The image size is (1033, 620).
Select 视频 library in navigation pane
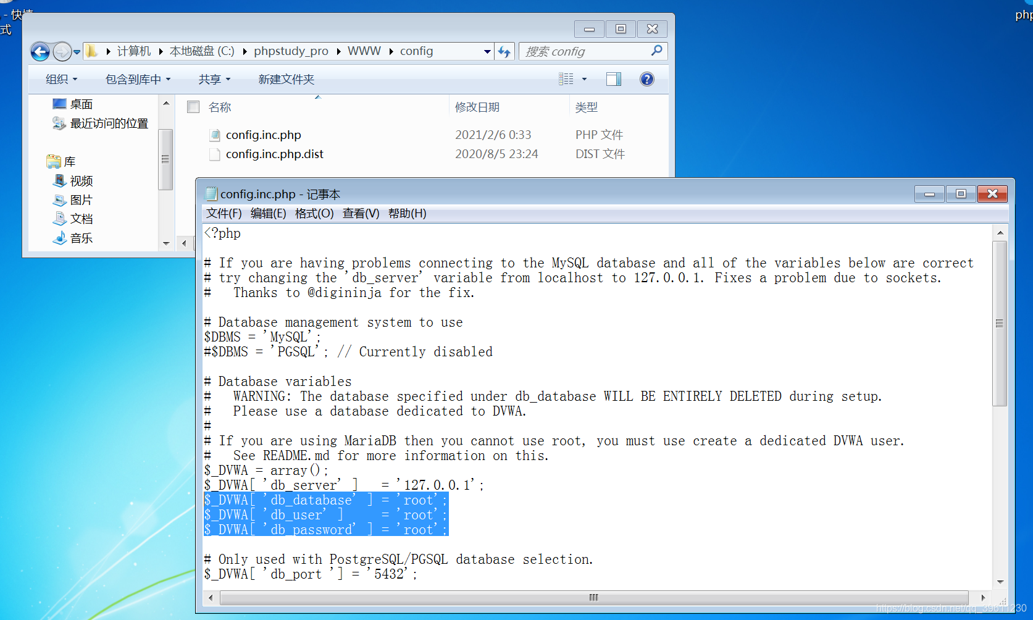click(81, 181)
